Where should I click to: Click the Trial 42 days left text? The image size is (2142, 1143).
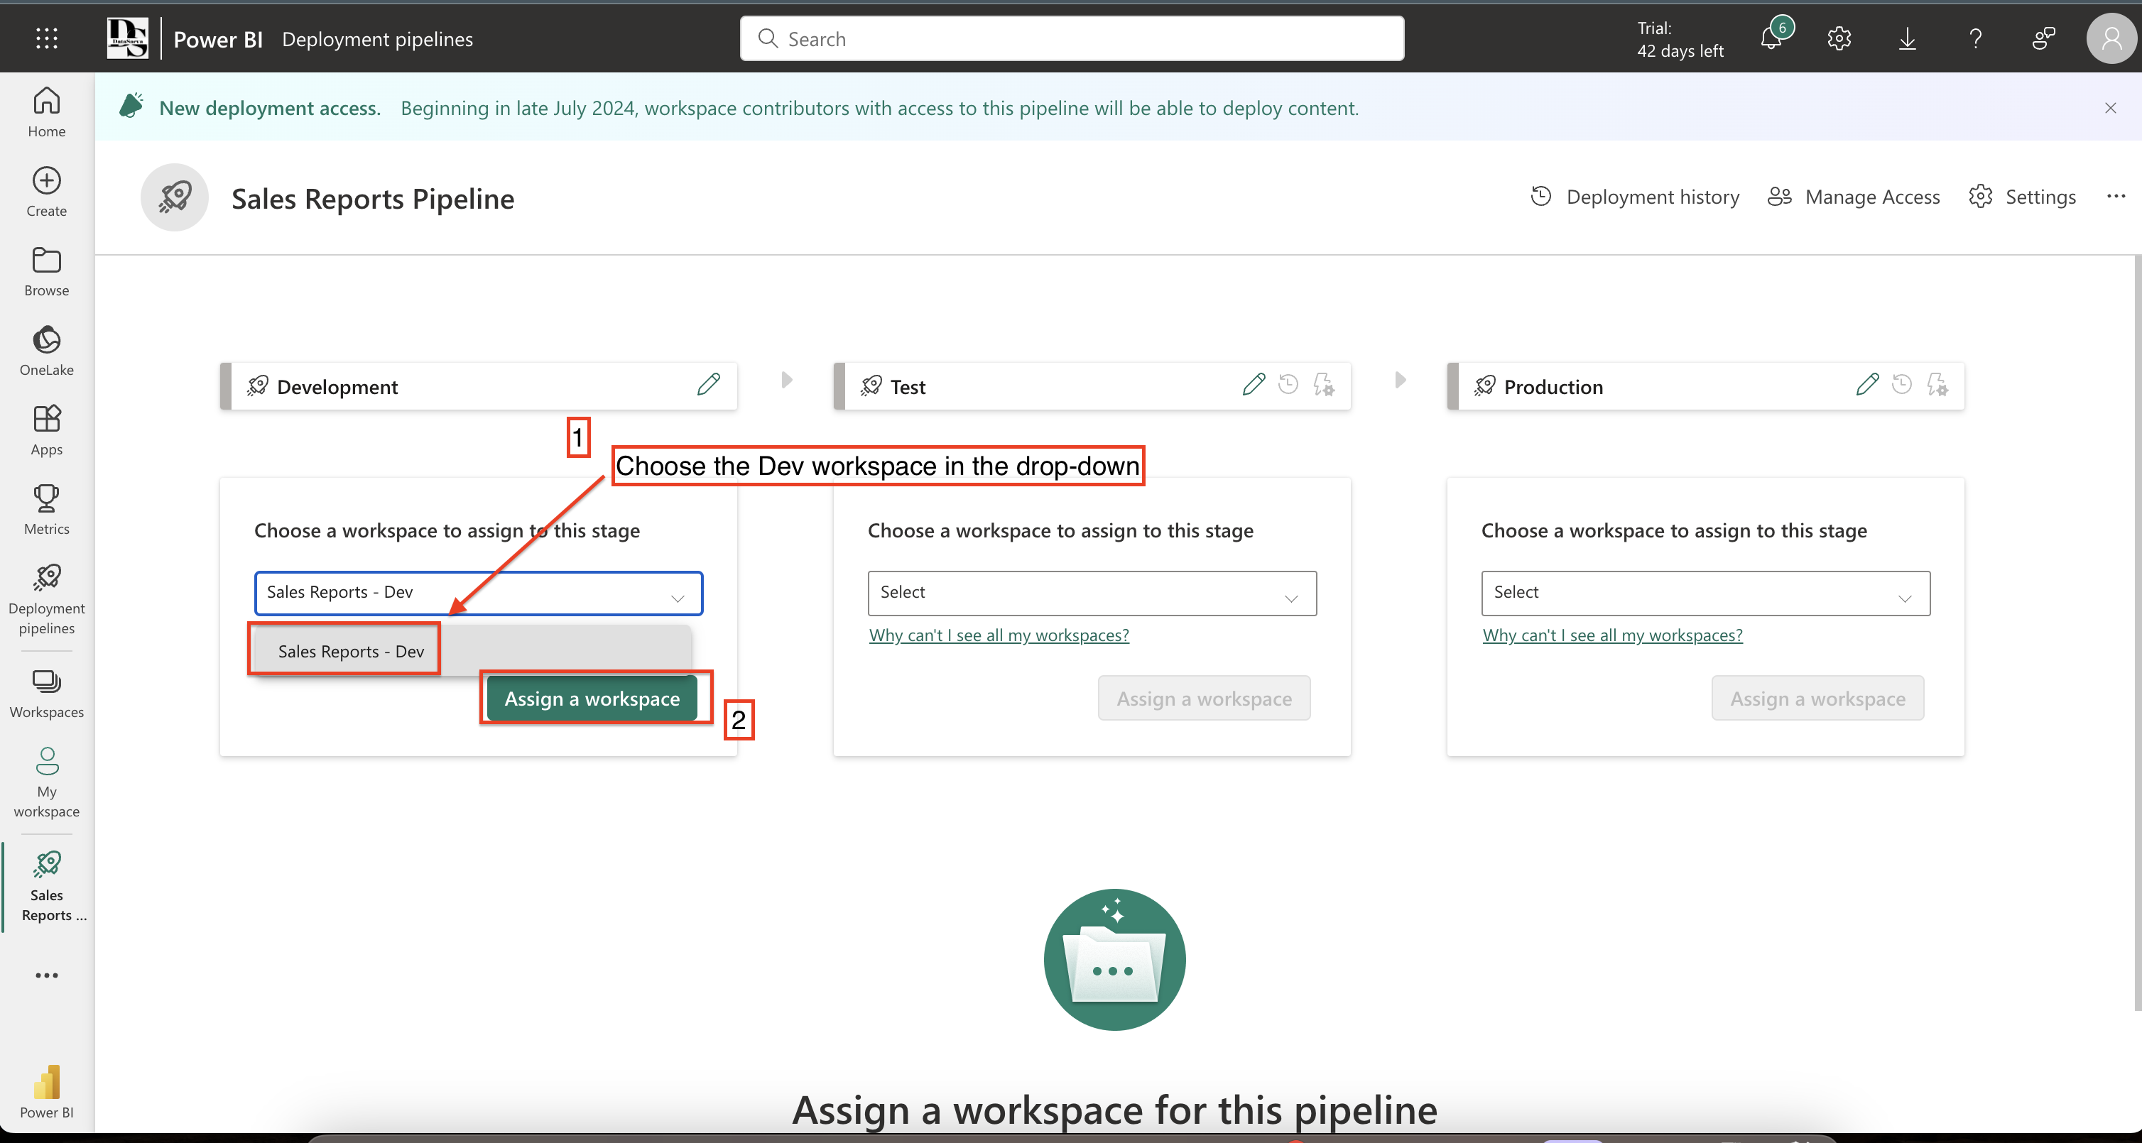[x=1680, y=39]
